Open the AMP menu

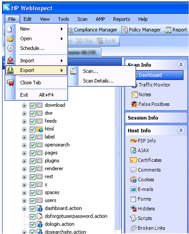(x=101, y=19)
